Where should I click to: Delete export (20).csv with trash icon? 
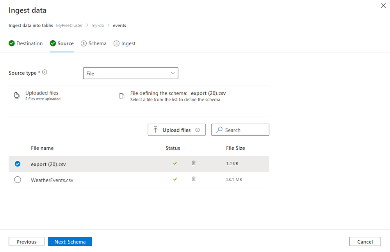coord(194,163)
